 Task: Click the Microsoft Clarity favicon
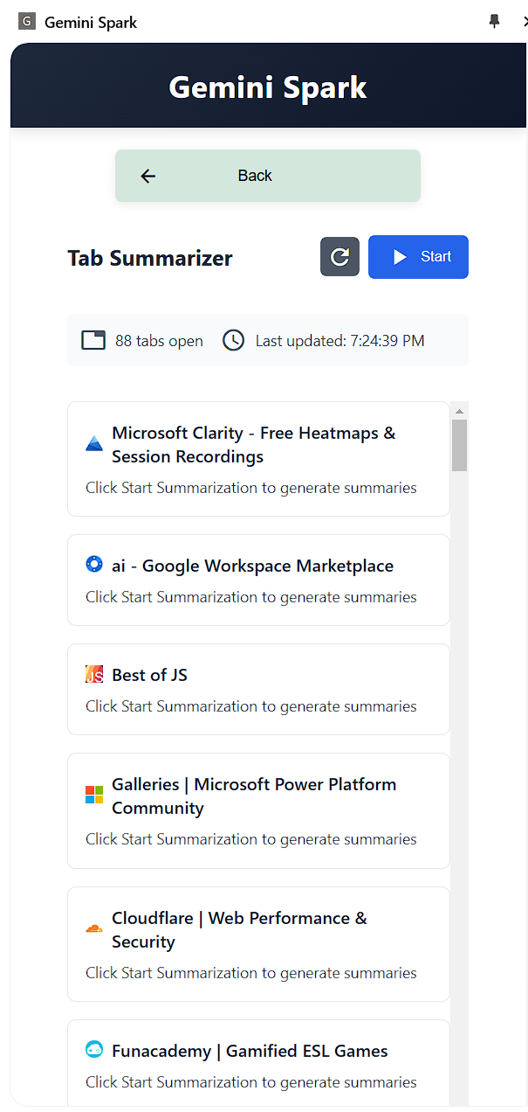(x=94, y=444)
